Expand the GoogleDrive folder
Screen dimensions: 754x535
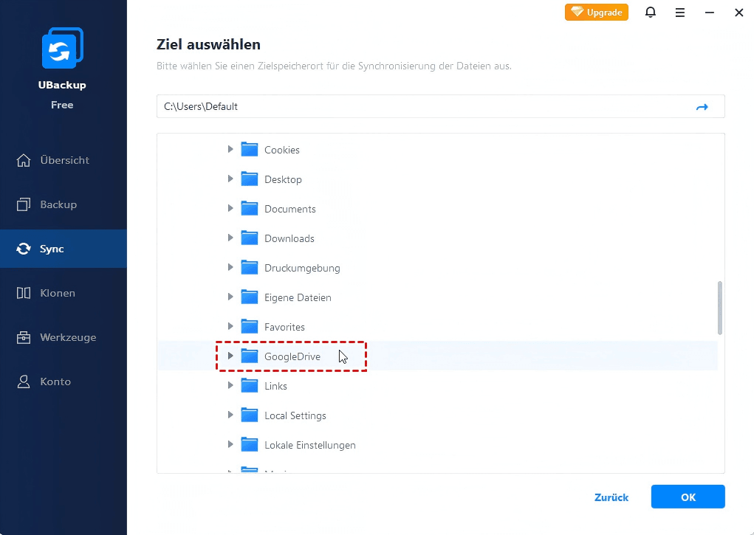[x=230, y=356]
